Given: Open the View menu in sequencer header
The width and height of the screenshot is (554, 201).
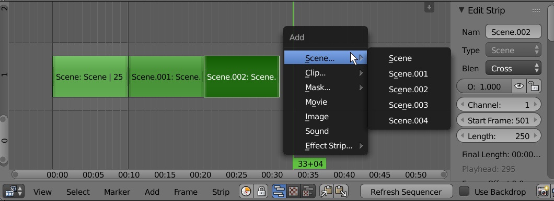Looking at the screenshot, I should 42,192.
